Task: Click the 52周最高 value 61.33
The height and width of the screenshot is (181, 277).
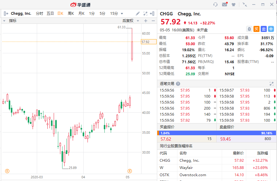Action: pos(190,68)
